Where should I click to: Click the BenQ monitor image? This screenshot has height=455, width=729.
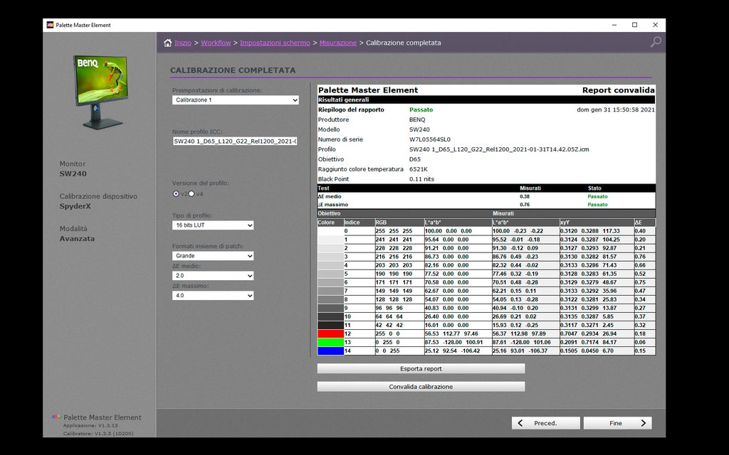(x=100, y=92)
